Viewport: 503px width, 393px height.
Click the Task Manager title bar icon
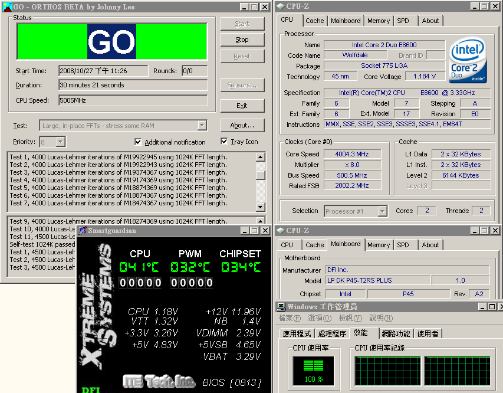(281, 307)
